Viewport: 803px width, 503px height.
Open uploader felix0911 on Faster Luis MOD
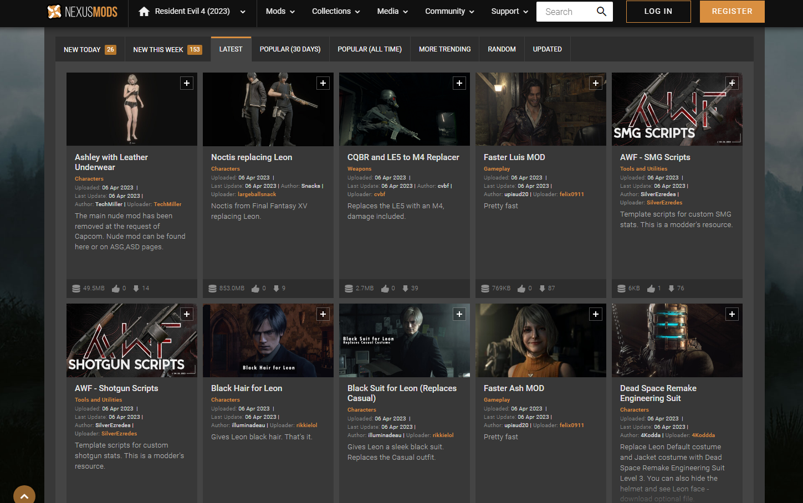click(x=572, y=194)
